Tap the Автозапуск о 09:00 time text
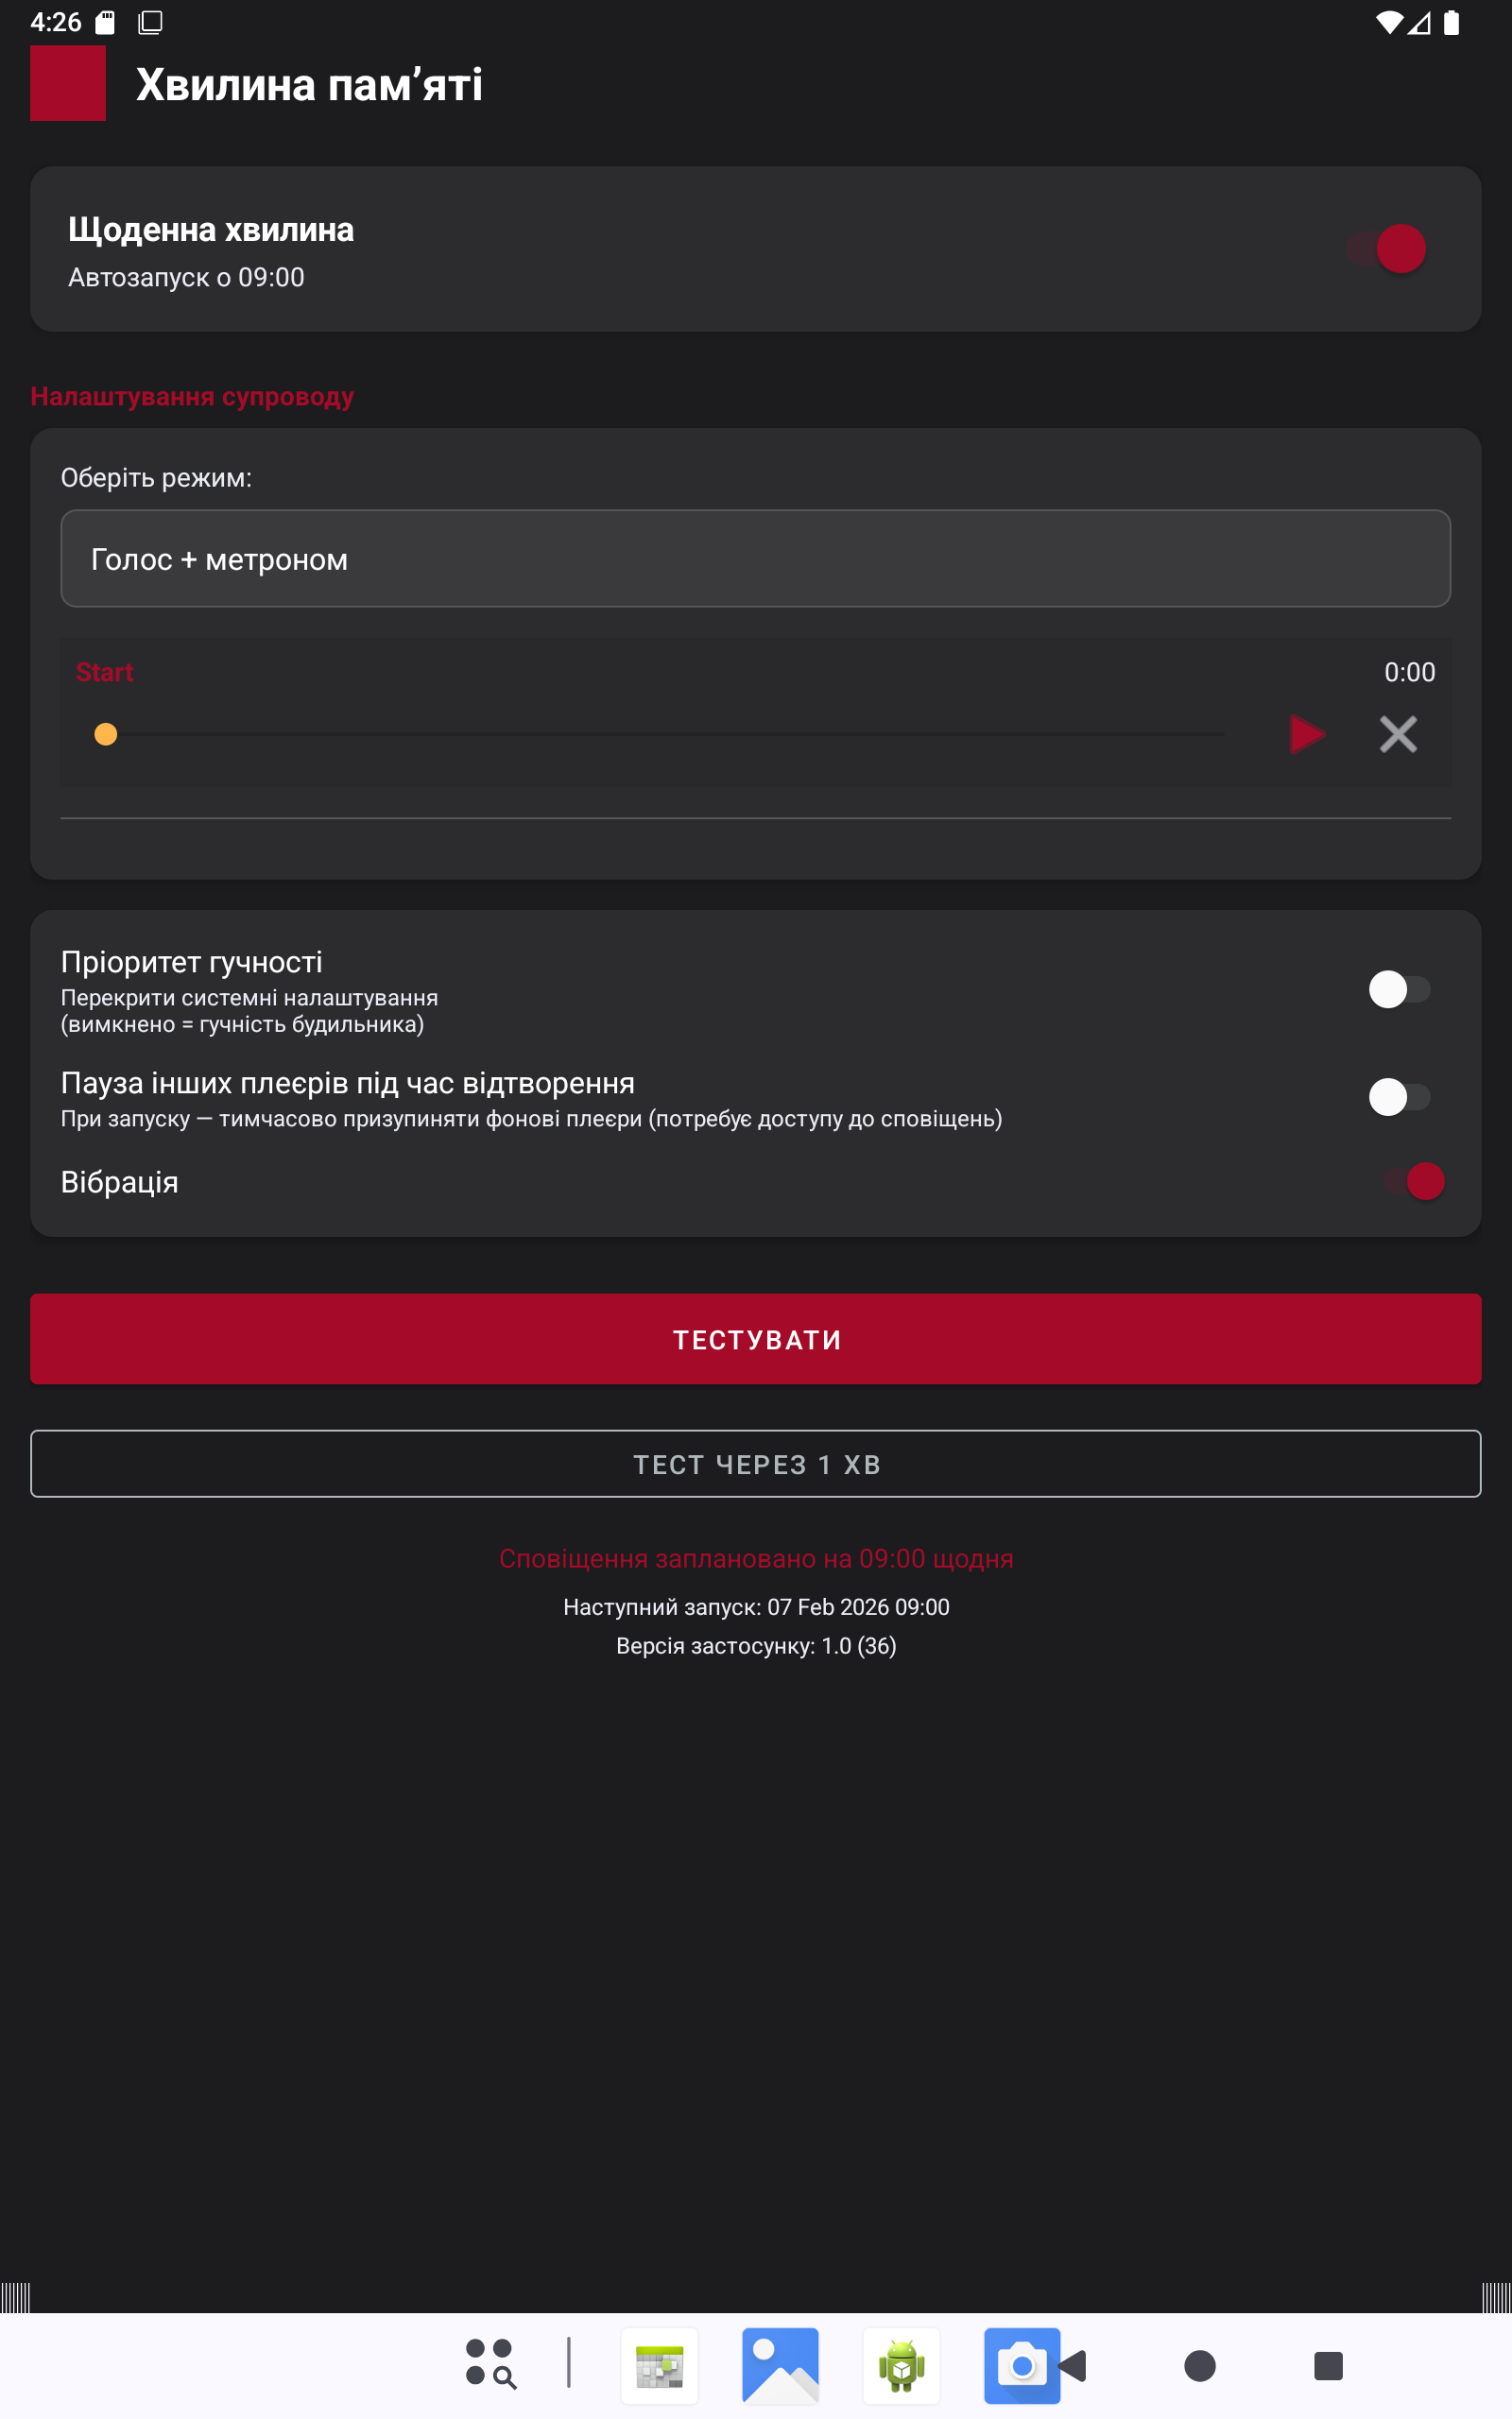Image resolution: width=1512 pixels, height=2419 pixels. tap(186, 278)
